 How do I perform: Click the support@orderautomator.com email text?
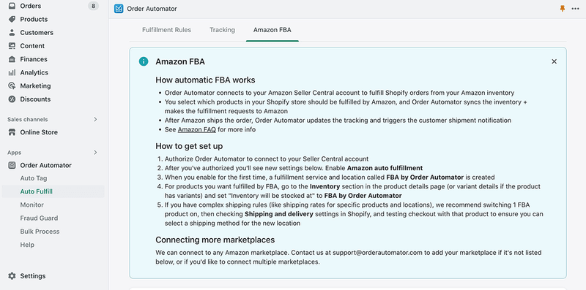(377, 253)
